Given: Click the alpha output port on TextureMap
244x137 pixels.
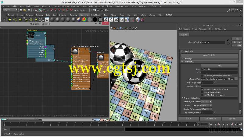Looking at the screenshot, I should click(x=45, y=57).
